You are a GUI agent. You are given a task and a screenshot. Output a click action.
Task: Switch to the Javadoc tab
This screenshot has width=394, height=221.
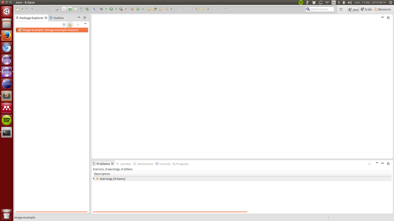click(124, 164)
